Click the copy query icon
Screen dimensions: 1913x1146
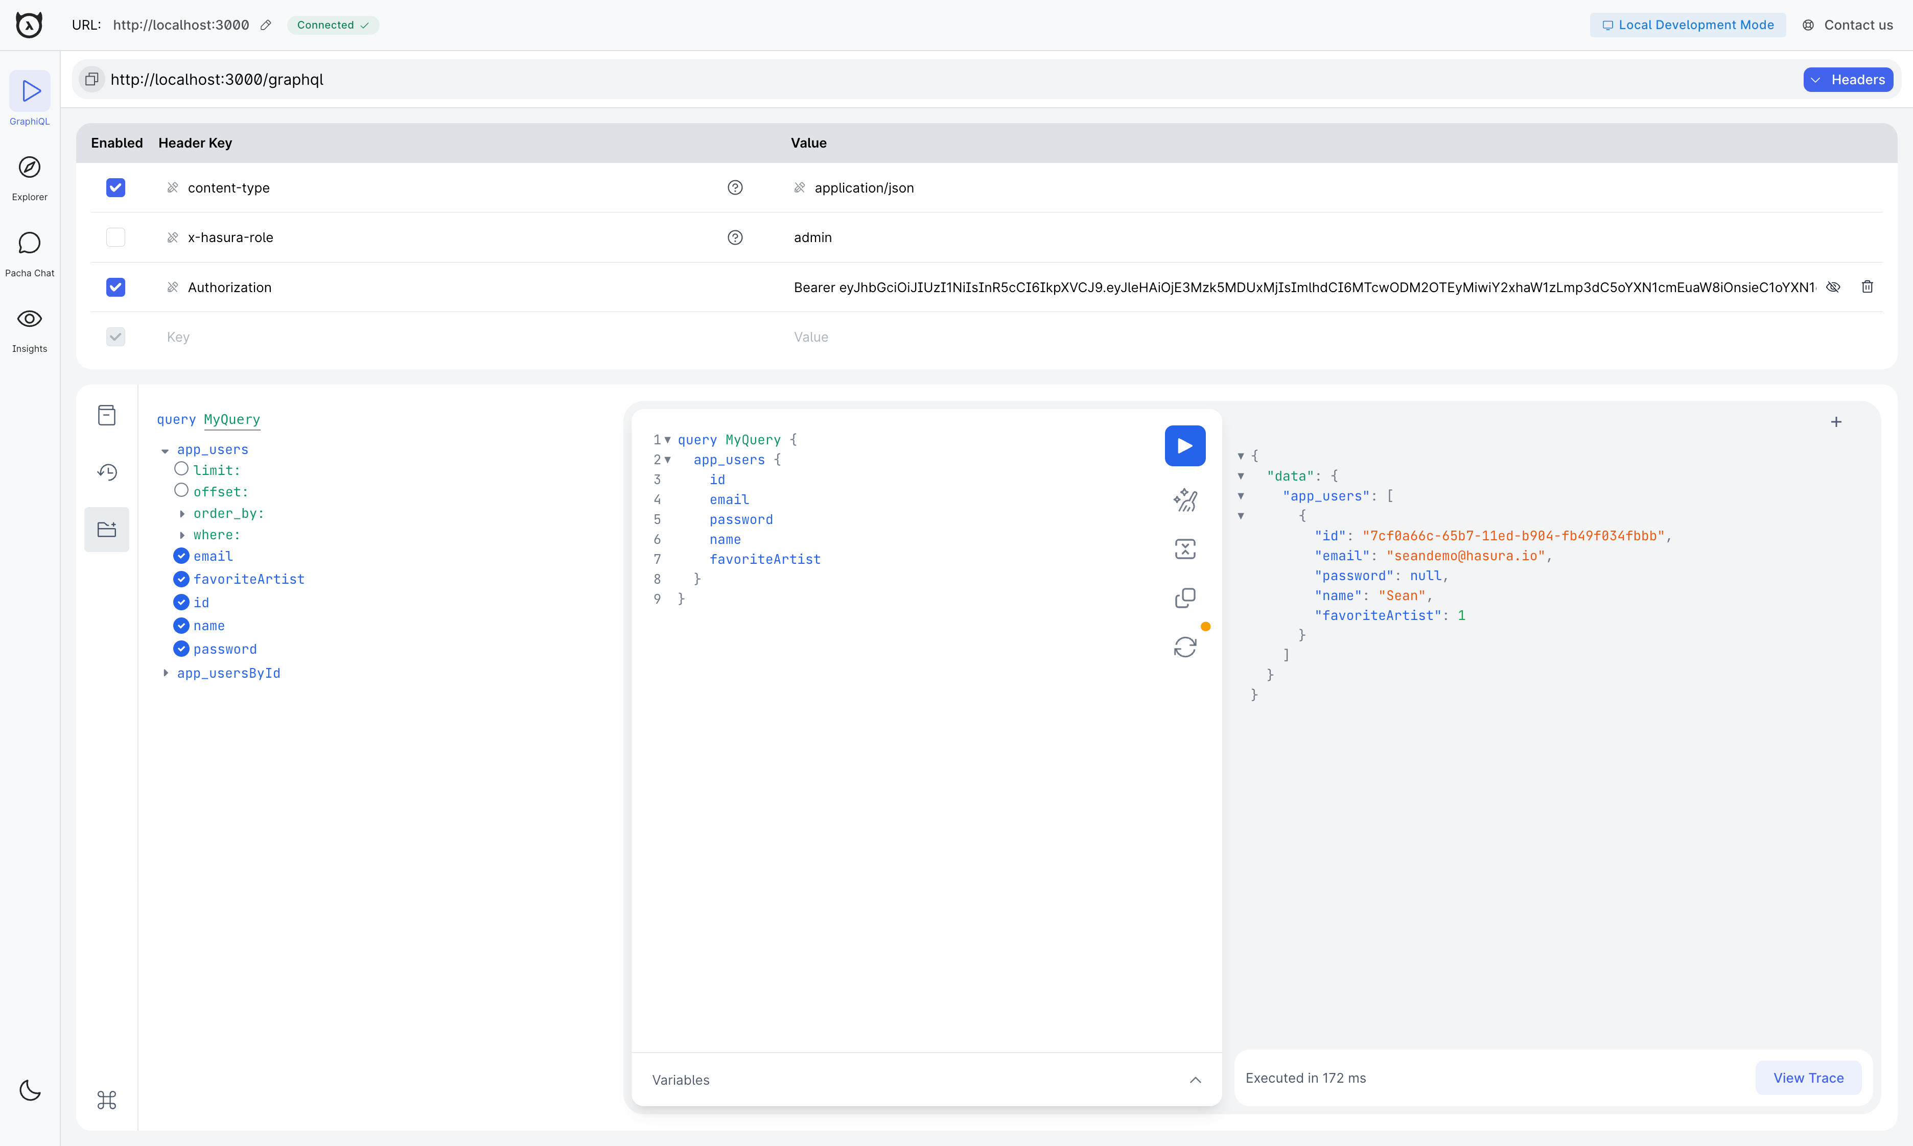pos(1184,598)
